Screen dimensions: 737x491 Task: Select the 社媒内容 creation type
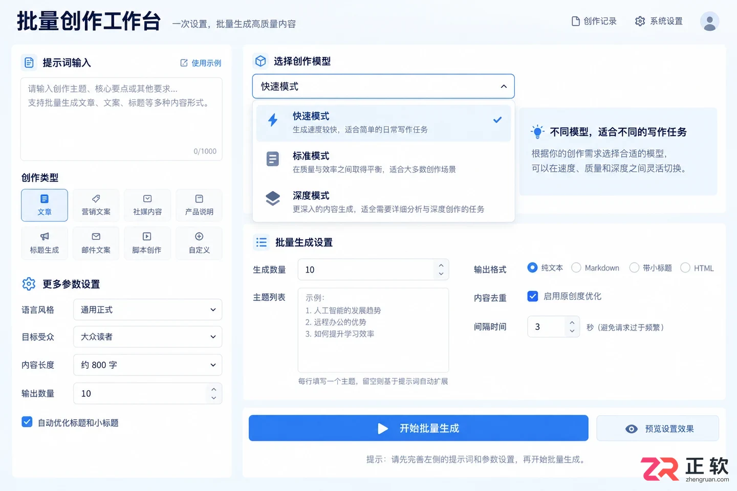click(x=147, y=205)
